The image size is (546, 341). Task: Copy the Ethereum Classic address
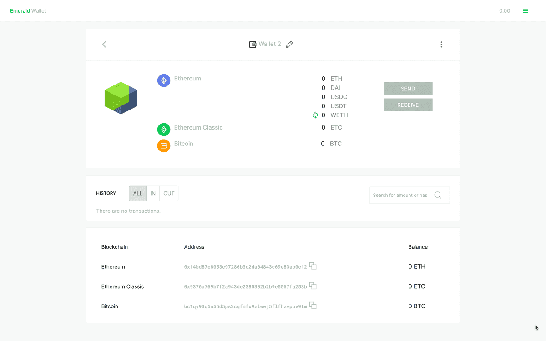pyautogui.click(x=313, y=286)
